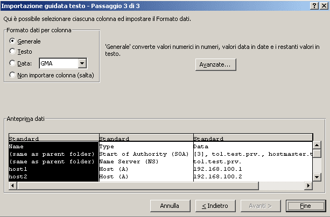Open the help question mark button
Image resolution: width=330 pixels, height=217 pixels.
coord(314,6)
